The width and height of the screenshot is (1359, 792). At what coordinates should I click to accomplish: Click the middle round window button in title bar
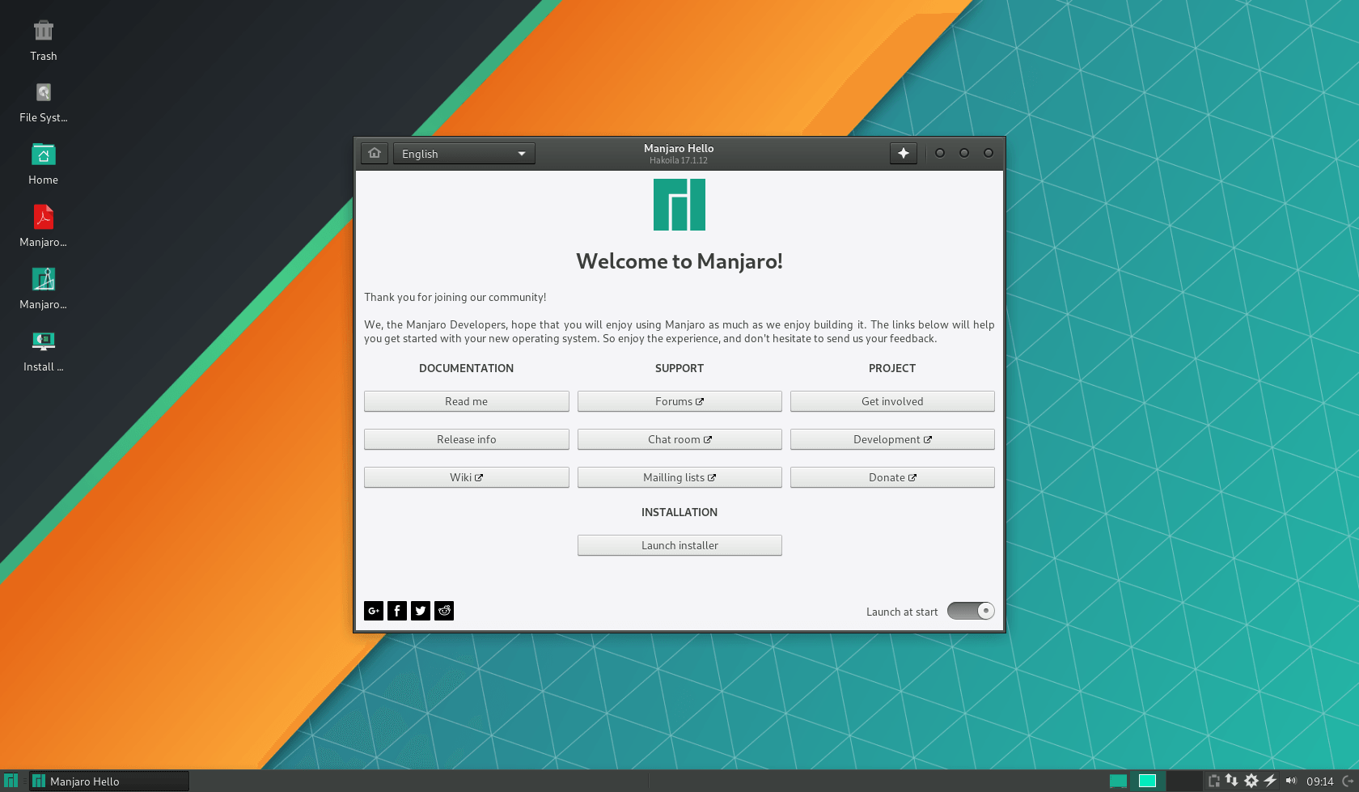964,153
